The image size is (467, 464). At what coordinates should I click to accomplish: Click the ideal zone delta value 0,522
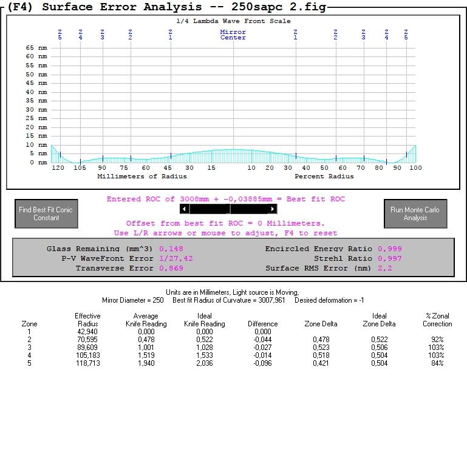(379, 340)
